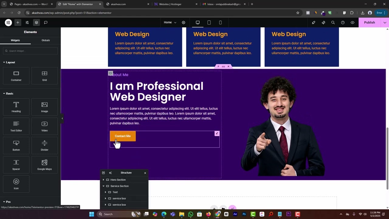Click the Contact Me button
The width and height of the screenshot is (389, 219).
[123, 136]
